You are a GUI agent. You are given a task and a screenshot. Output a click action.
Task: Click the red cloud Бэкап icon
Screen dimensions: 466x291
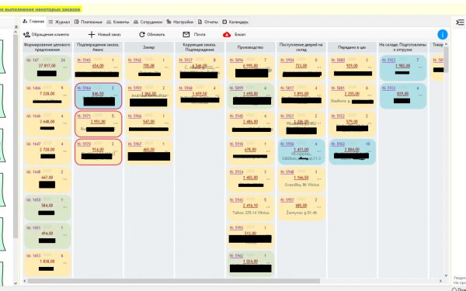[227, 35]
